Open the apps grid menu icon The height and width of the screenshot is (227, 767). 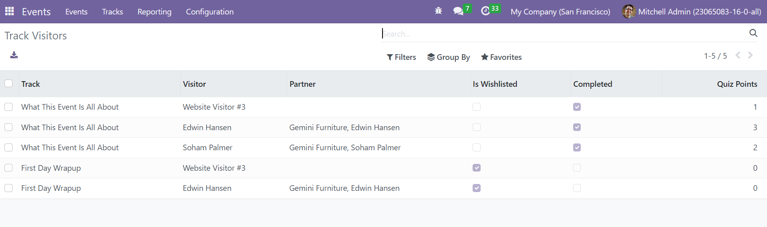pos(10,11)
